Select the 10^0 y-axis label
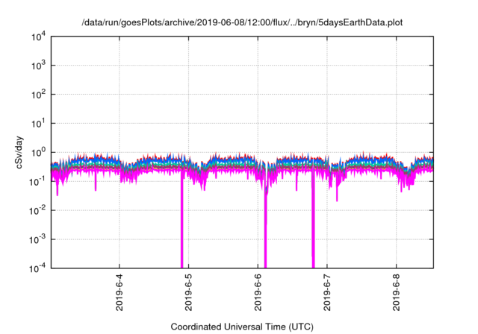Image resolution: width=478 pixels, height=334 pixels. point(38,152)
